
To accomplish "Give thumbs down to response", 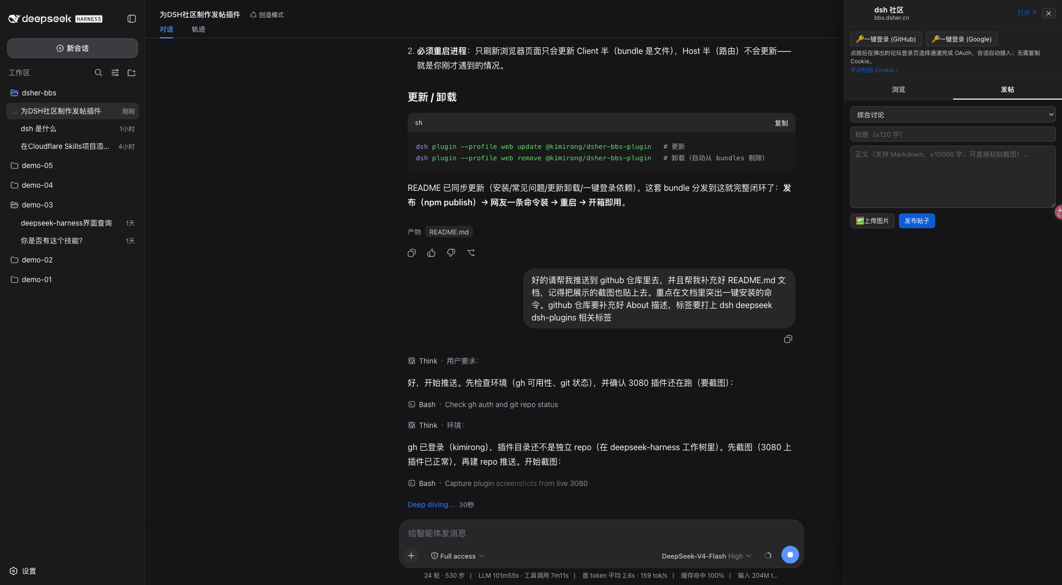I will (x=451, y=253).
